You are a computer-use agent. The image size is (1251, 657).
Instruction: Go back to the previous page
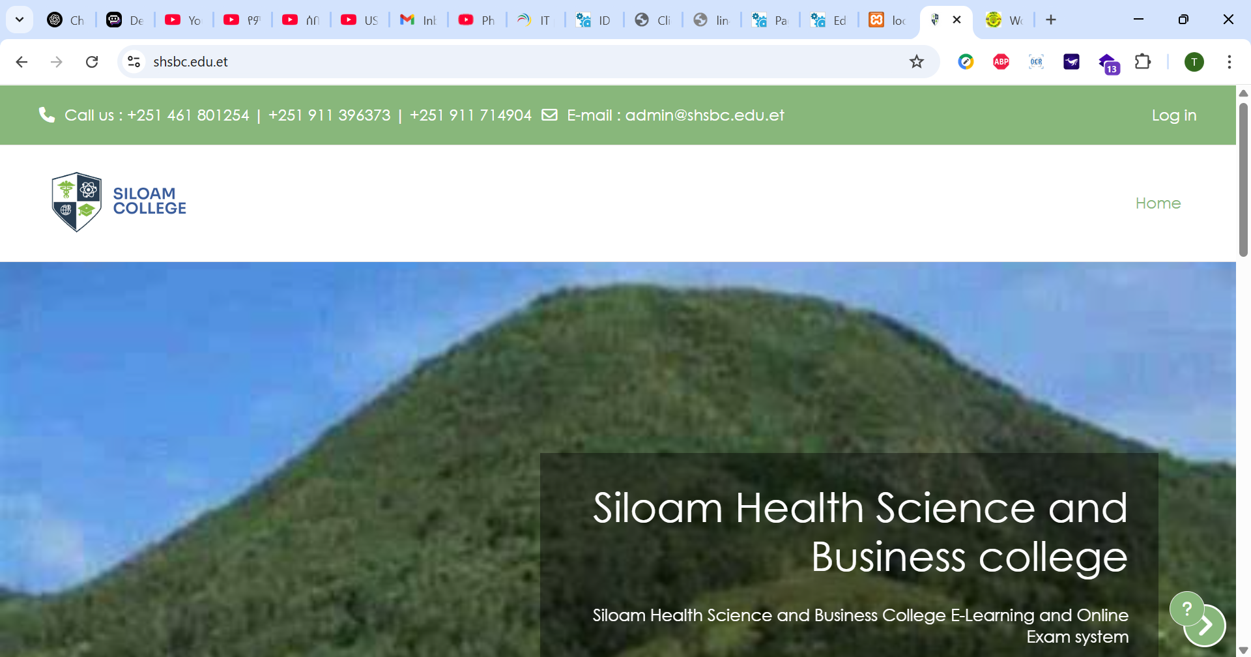[x=22, y=61]
